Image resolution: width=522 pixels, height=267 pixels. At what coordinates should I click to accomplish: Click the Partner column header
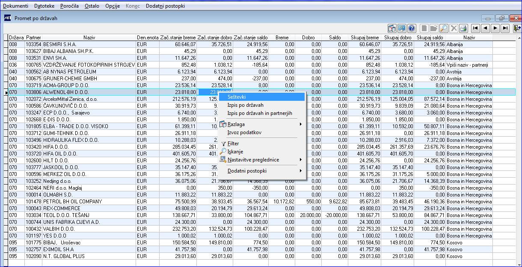pyautogui.click(x=33, y=38)
